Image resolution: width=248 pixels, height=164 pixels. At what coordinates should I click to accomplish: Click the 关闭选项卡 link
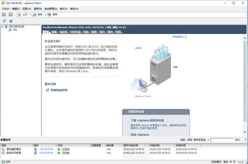click(x=178, y=37)
